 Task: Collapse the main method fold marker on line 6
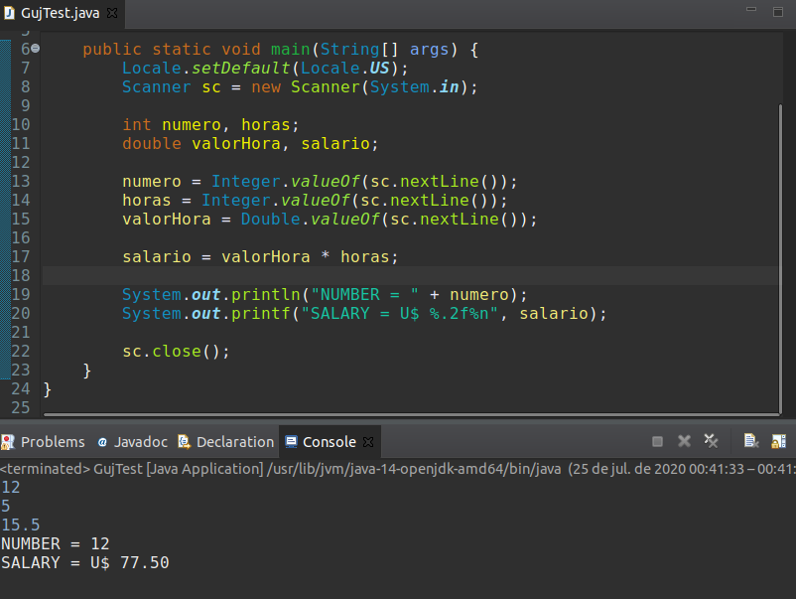[35, 49]
